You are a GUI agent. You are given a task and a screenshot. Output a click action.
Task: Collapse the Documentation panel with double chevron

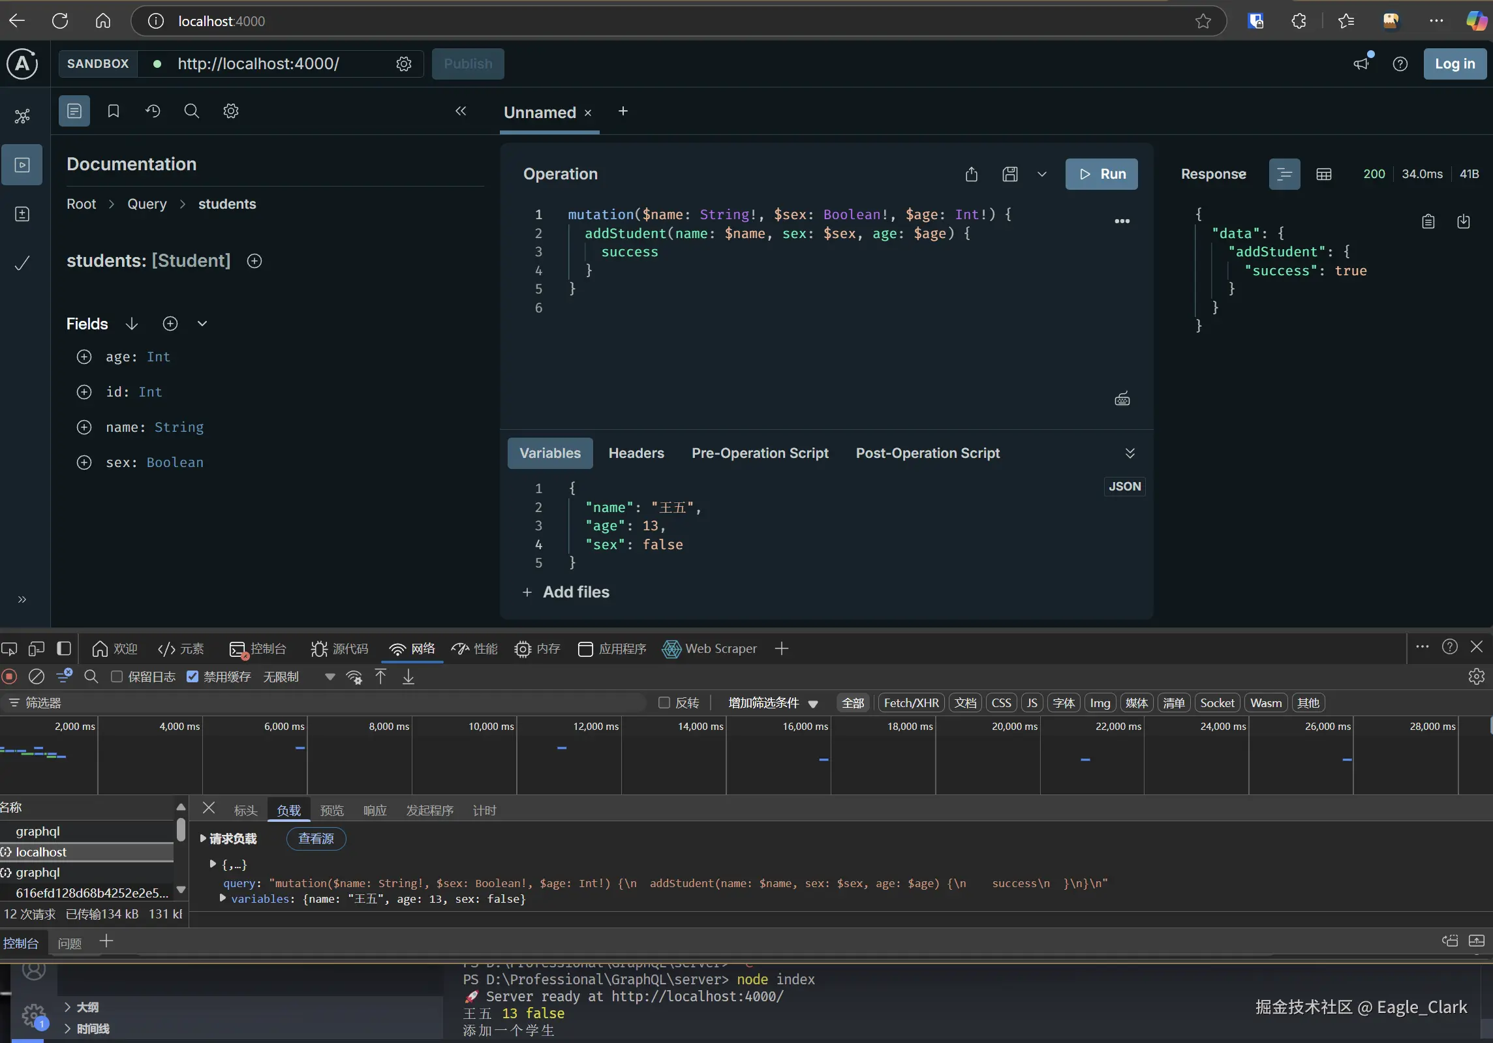click(461, 111)
